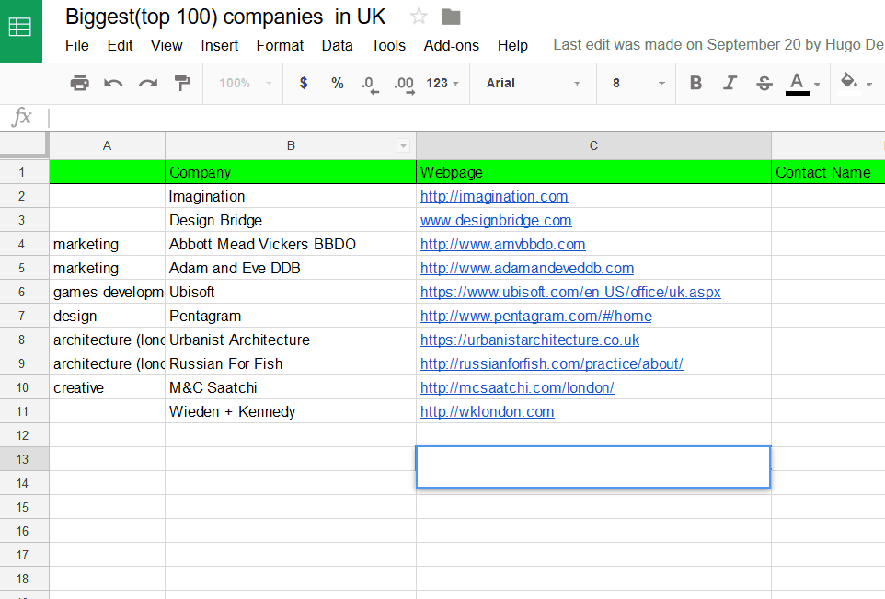The image size is (885, 599).
Task: Select the Russian For Fish cell
Action: pos(291,363)
